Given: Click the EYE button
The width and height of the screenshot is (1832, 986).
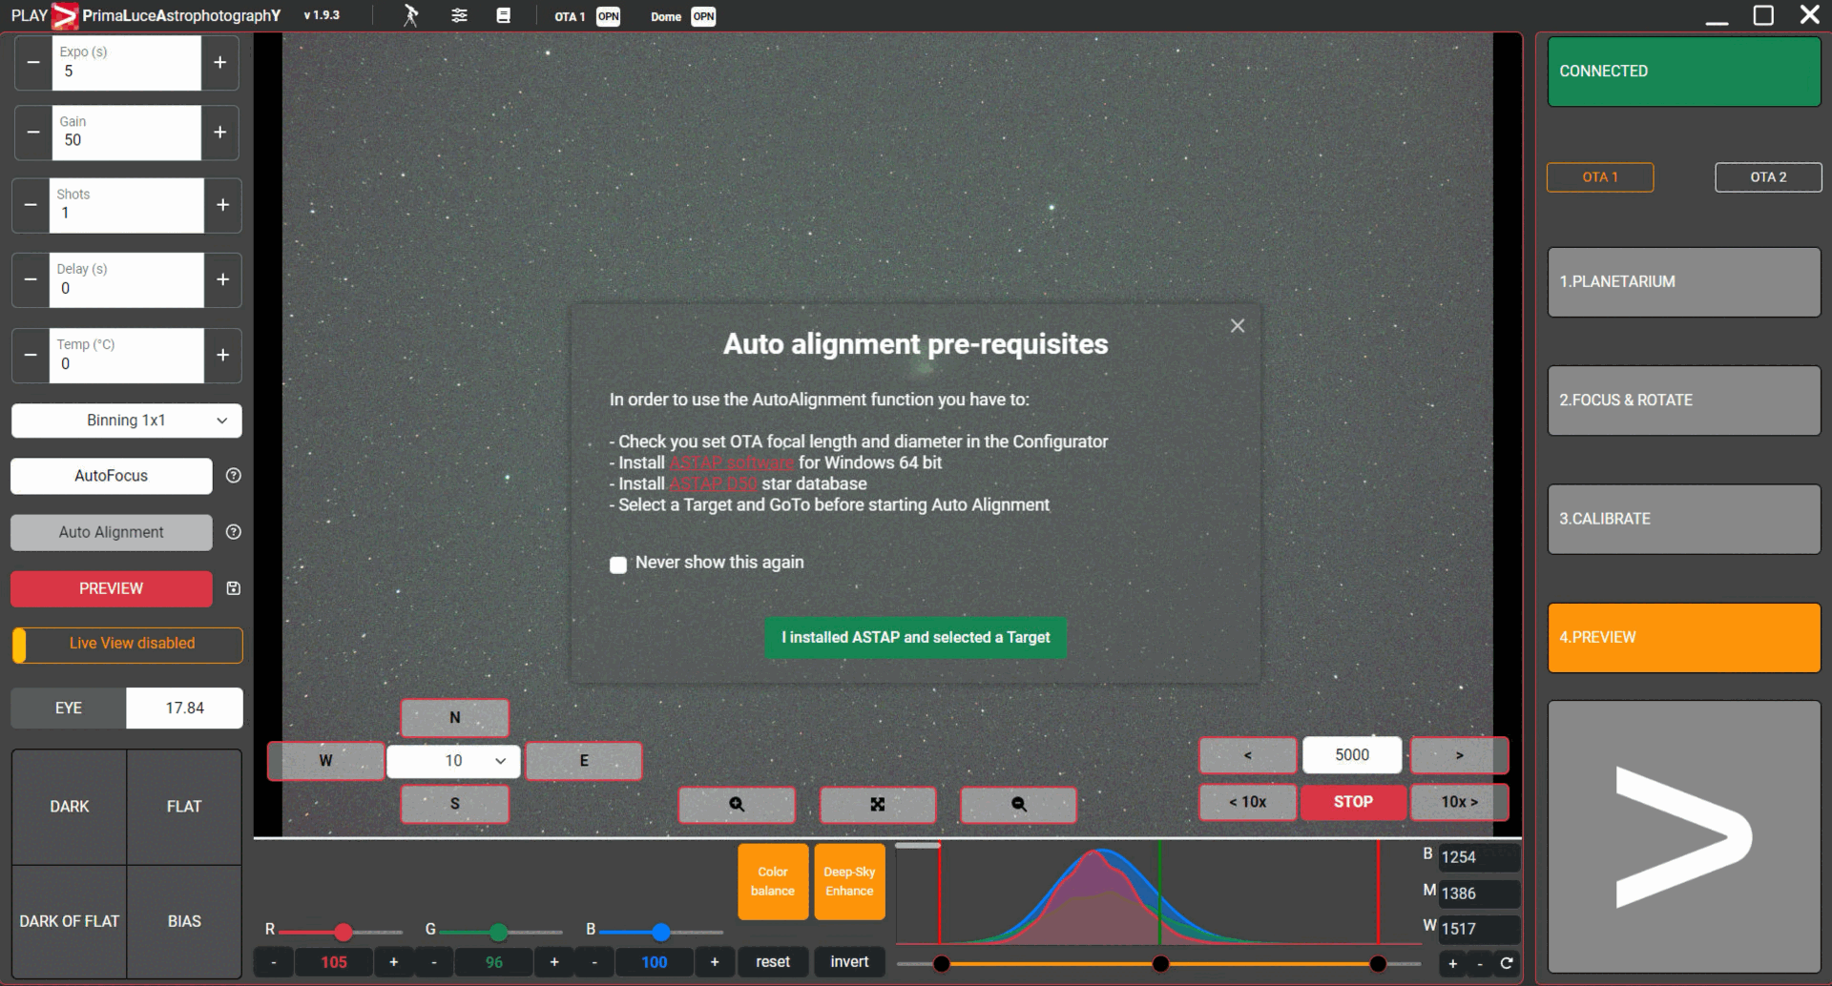Looking at the screenshot, I should [x=69, y=708].
